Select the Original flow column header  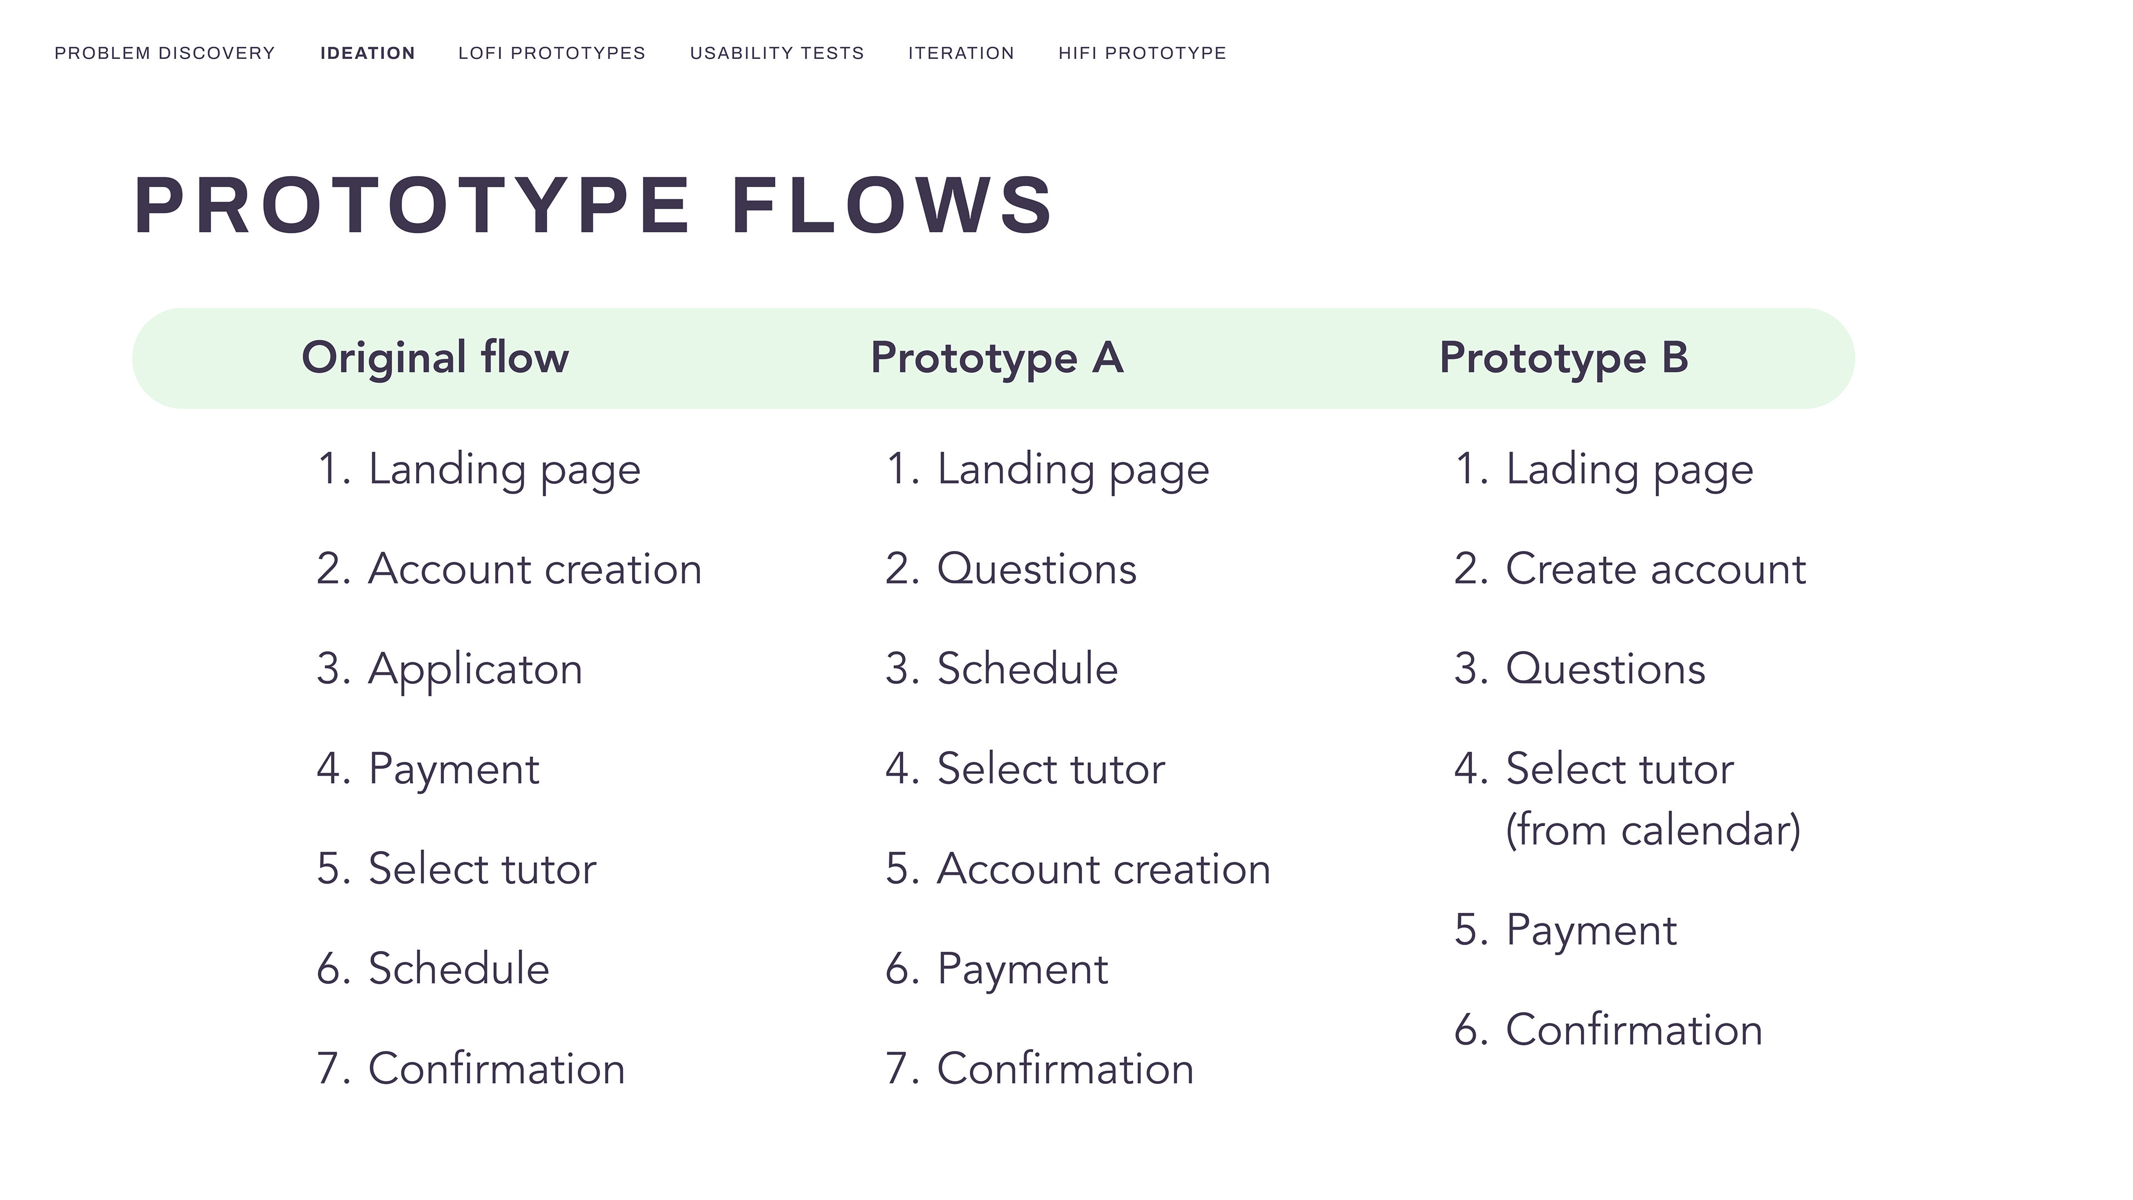pyautogui.click(x=435, y=358)
